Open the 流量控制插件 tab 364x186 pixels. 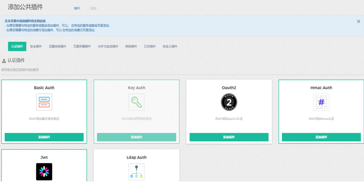tap(57, 47)
